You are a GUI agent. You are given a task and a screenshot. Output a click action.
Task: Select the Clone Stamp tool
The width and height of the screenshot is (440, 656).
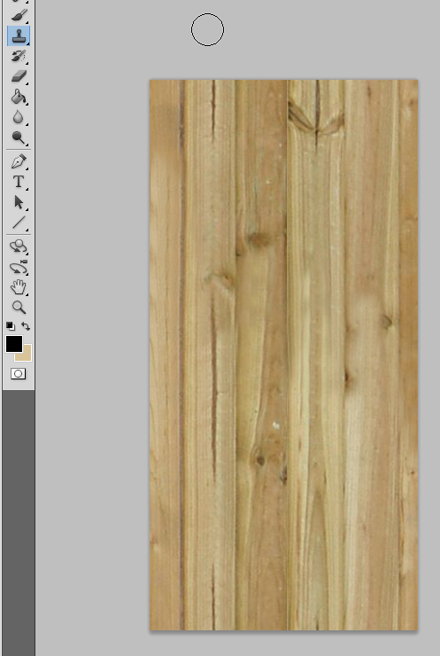coord(19,35)
